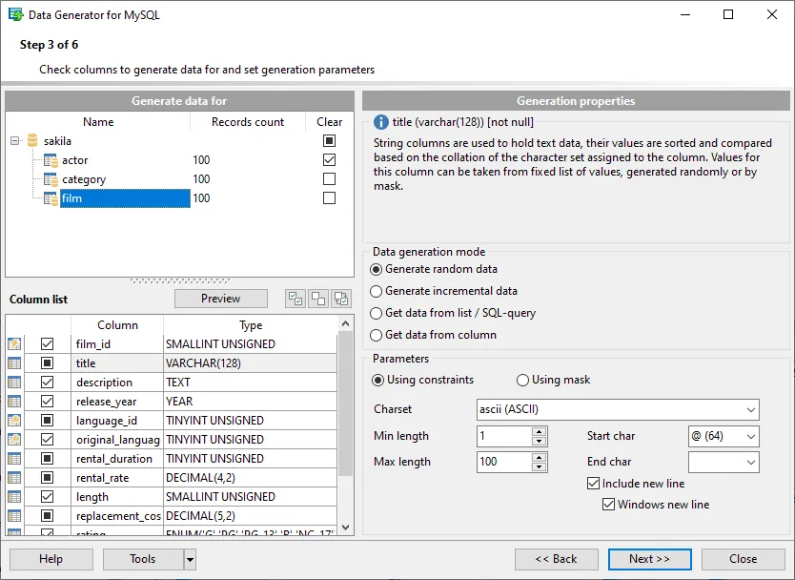Go to next step with Next >>
Screen dimensions: 795x580
649,559
